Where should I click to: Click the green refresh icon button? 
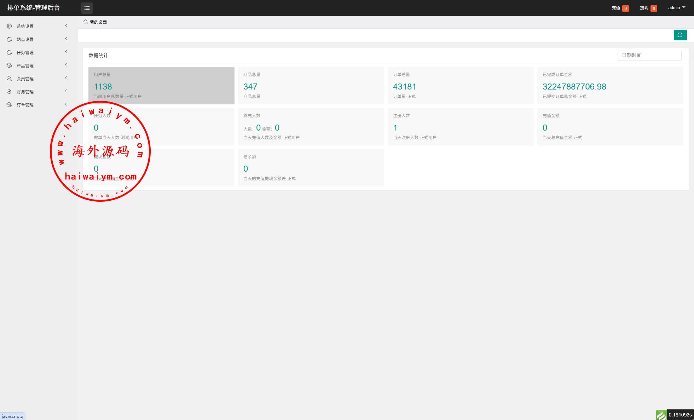pos(680,35)
